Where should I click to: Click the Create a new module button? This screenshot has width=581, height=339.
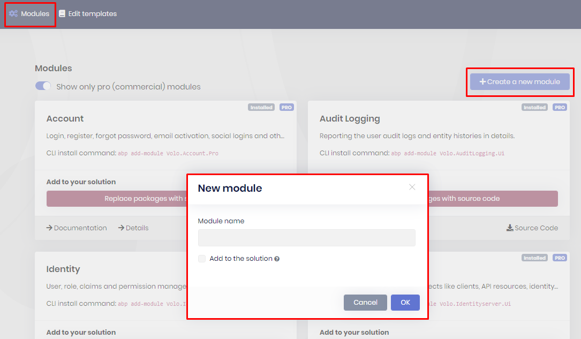pyautogui.click(x=519, y=81)
